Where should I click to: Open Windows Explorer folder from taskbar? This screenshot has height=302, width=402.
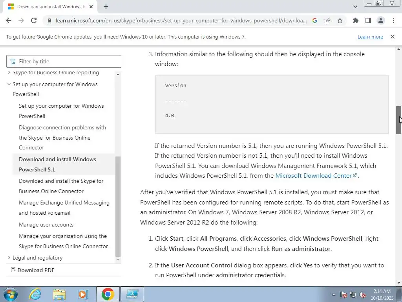[59, 294]
